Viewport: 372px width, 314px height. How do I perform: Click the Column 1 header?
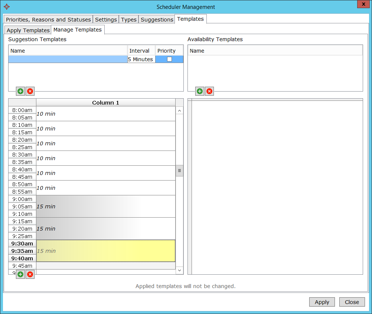click(x=106, y=103)
